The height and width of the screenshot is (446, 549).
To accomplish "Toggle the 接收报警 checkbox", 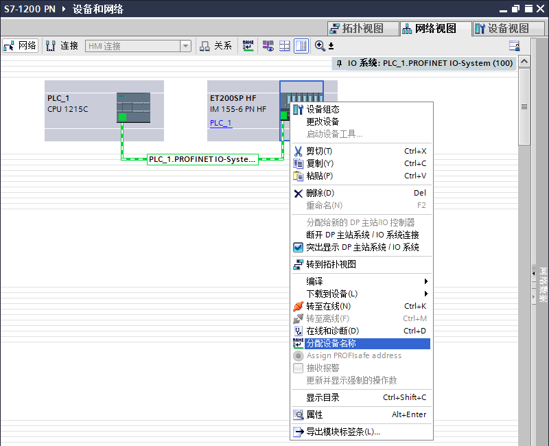I will click(298, 368).
